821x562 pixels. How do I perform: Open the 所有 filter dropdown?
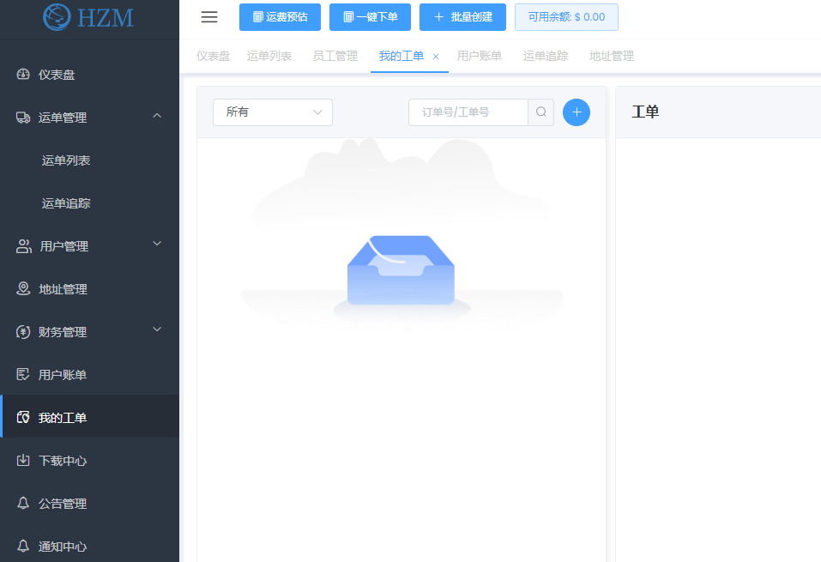click(x=272, y=112)
